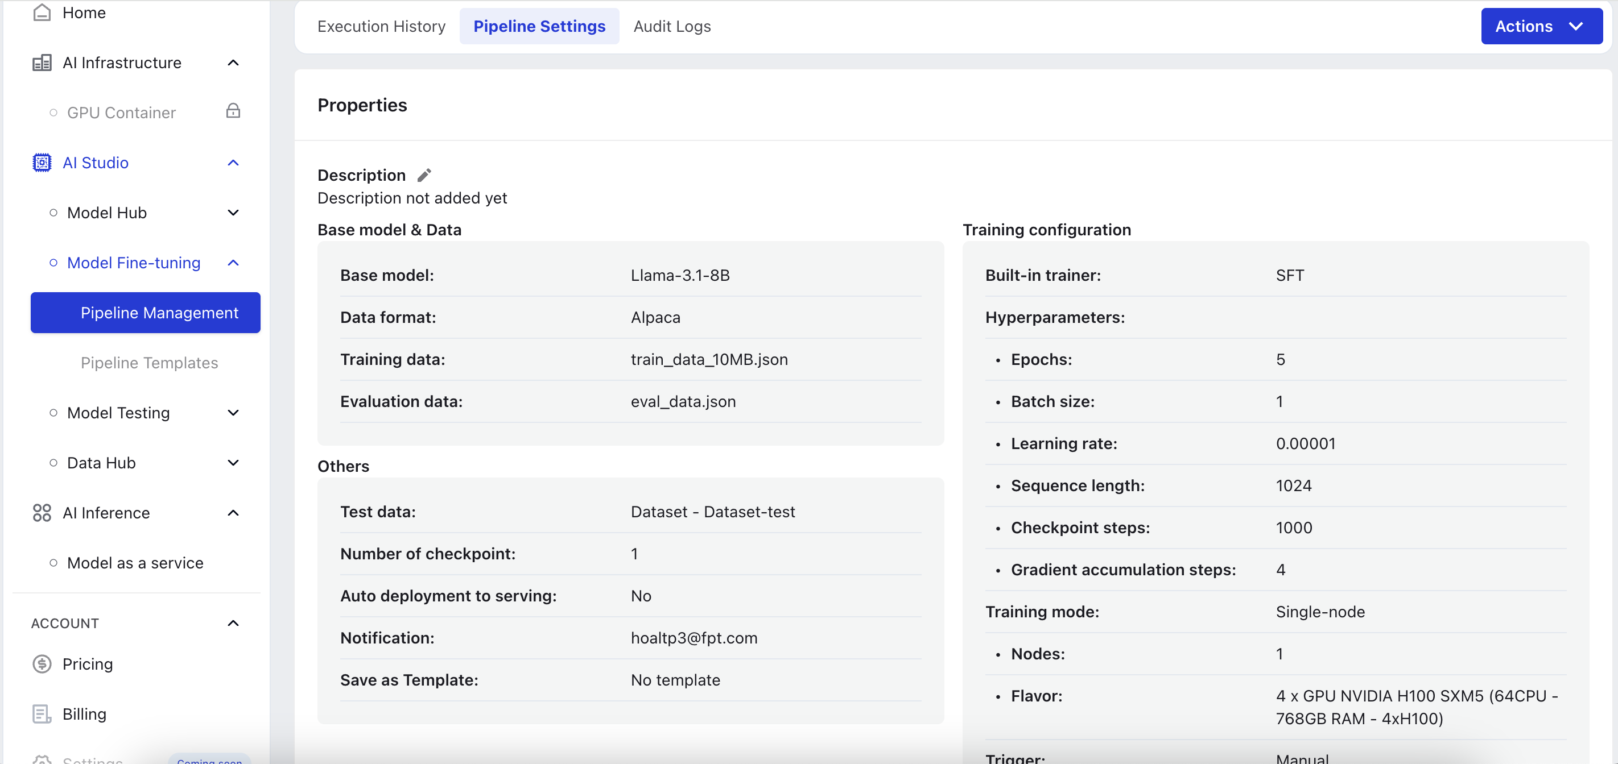
Task: Click the Dataset - Dataset-test value
Action: click(713, 512)
